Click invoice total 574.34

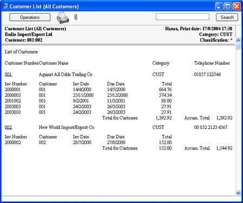[165, 95]
